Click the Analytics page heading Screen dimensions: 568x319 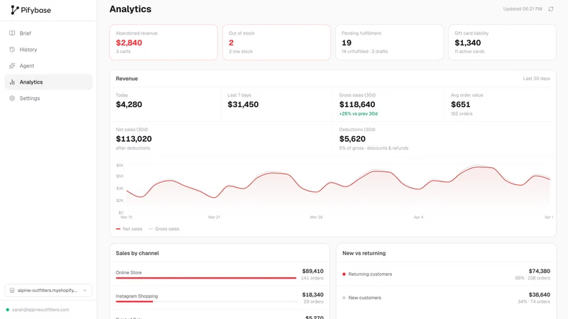coord(131,9)
